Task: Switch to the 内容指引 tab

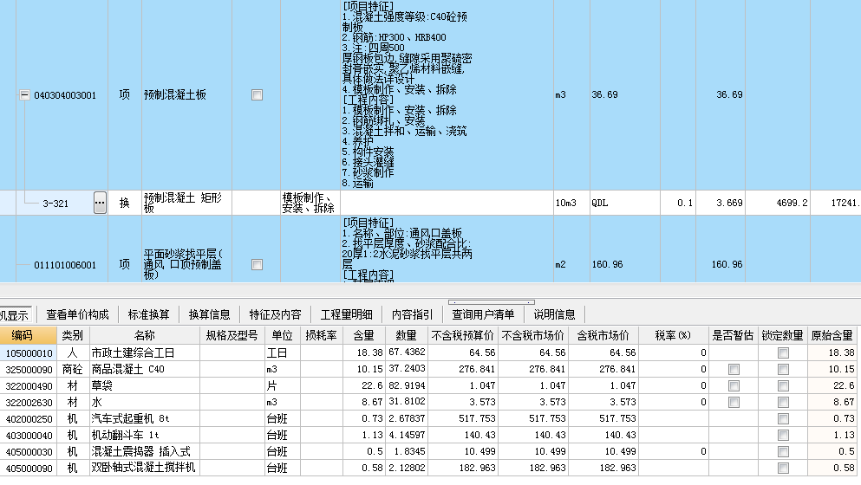Action: (x=413, y=314)
